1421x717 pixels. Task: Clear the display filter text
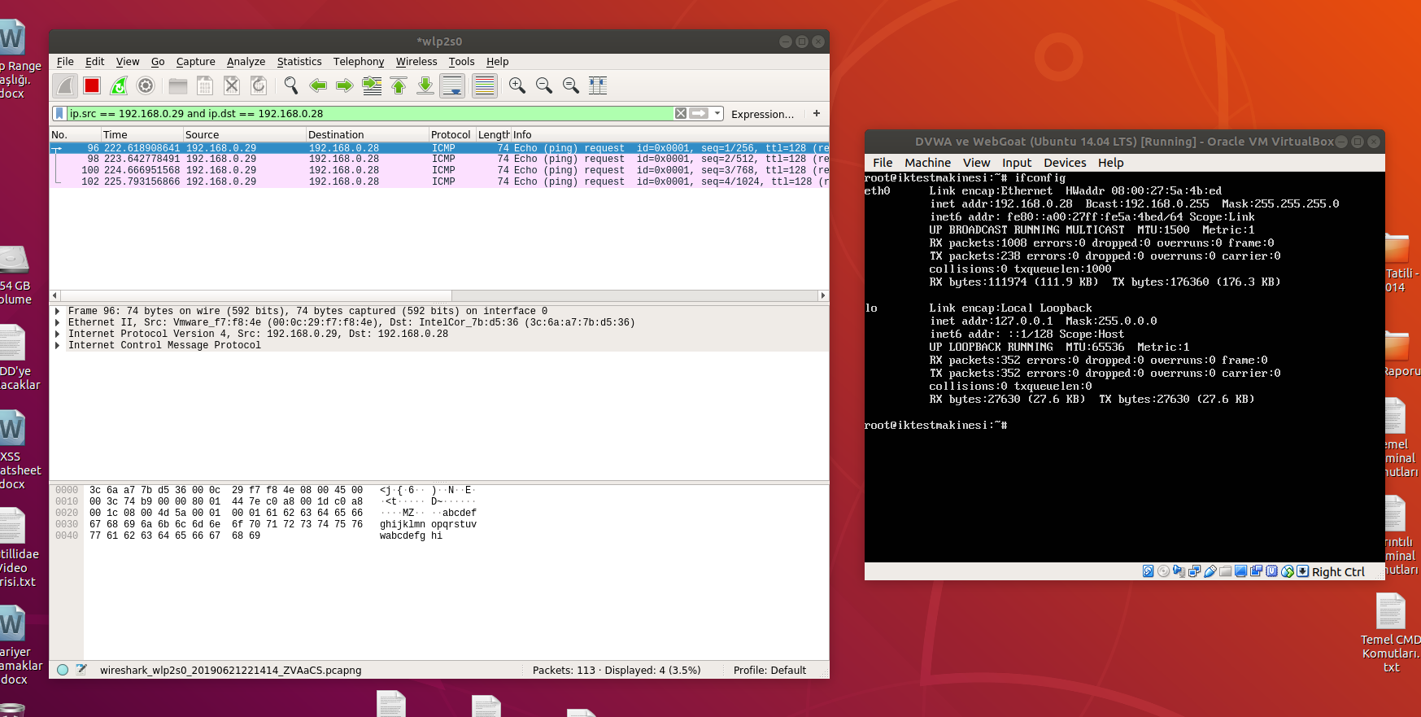click(x=681, y=114)
